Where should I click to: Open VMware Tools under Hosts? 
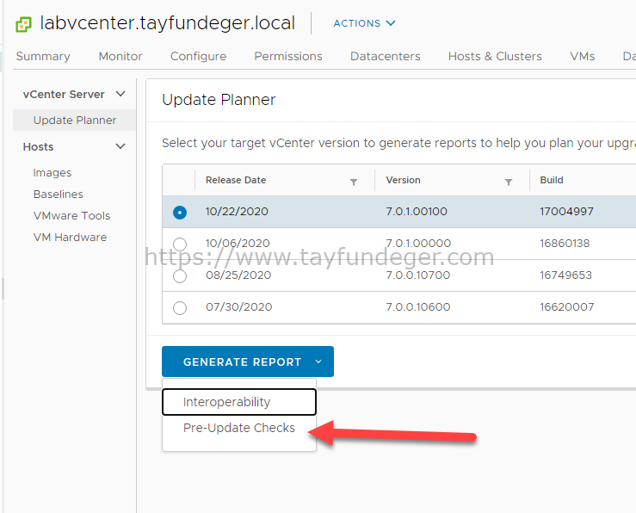coord(71,216)
